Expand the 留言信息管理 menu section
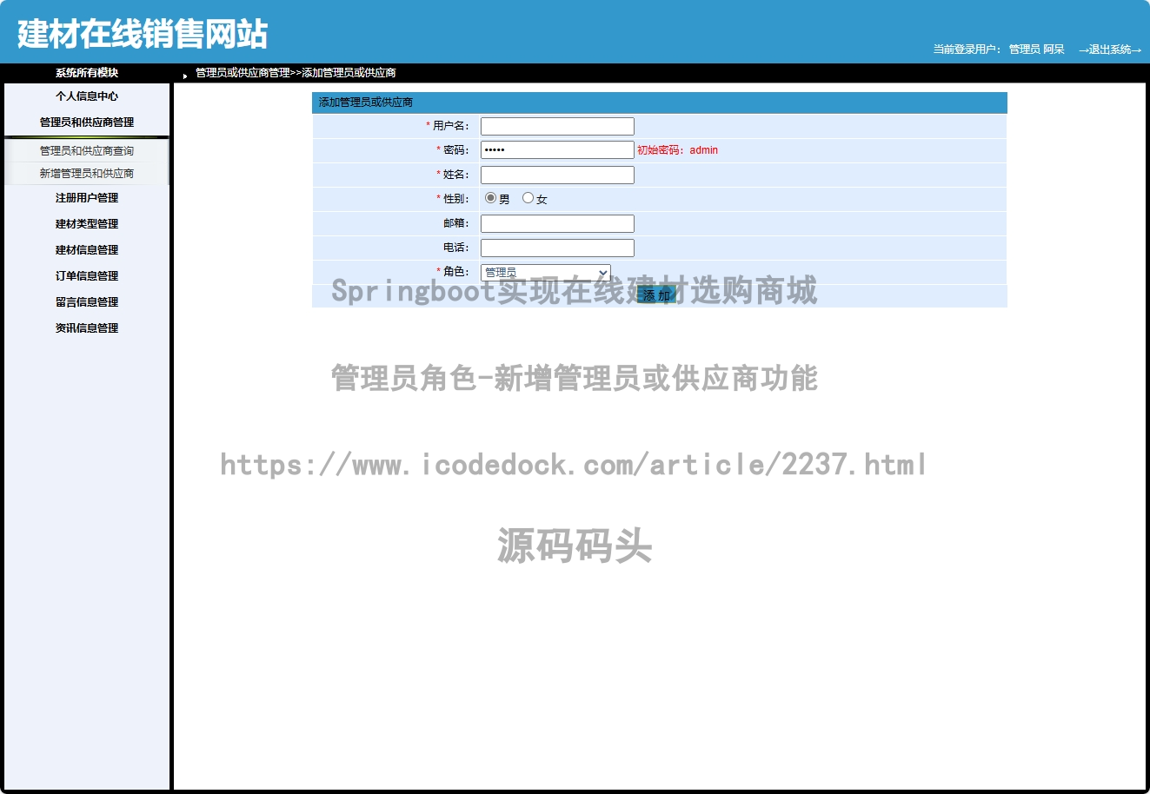This screenshot has height=794, width=1150. [87, 302]
